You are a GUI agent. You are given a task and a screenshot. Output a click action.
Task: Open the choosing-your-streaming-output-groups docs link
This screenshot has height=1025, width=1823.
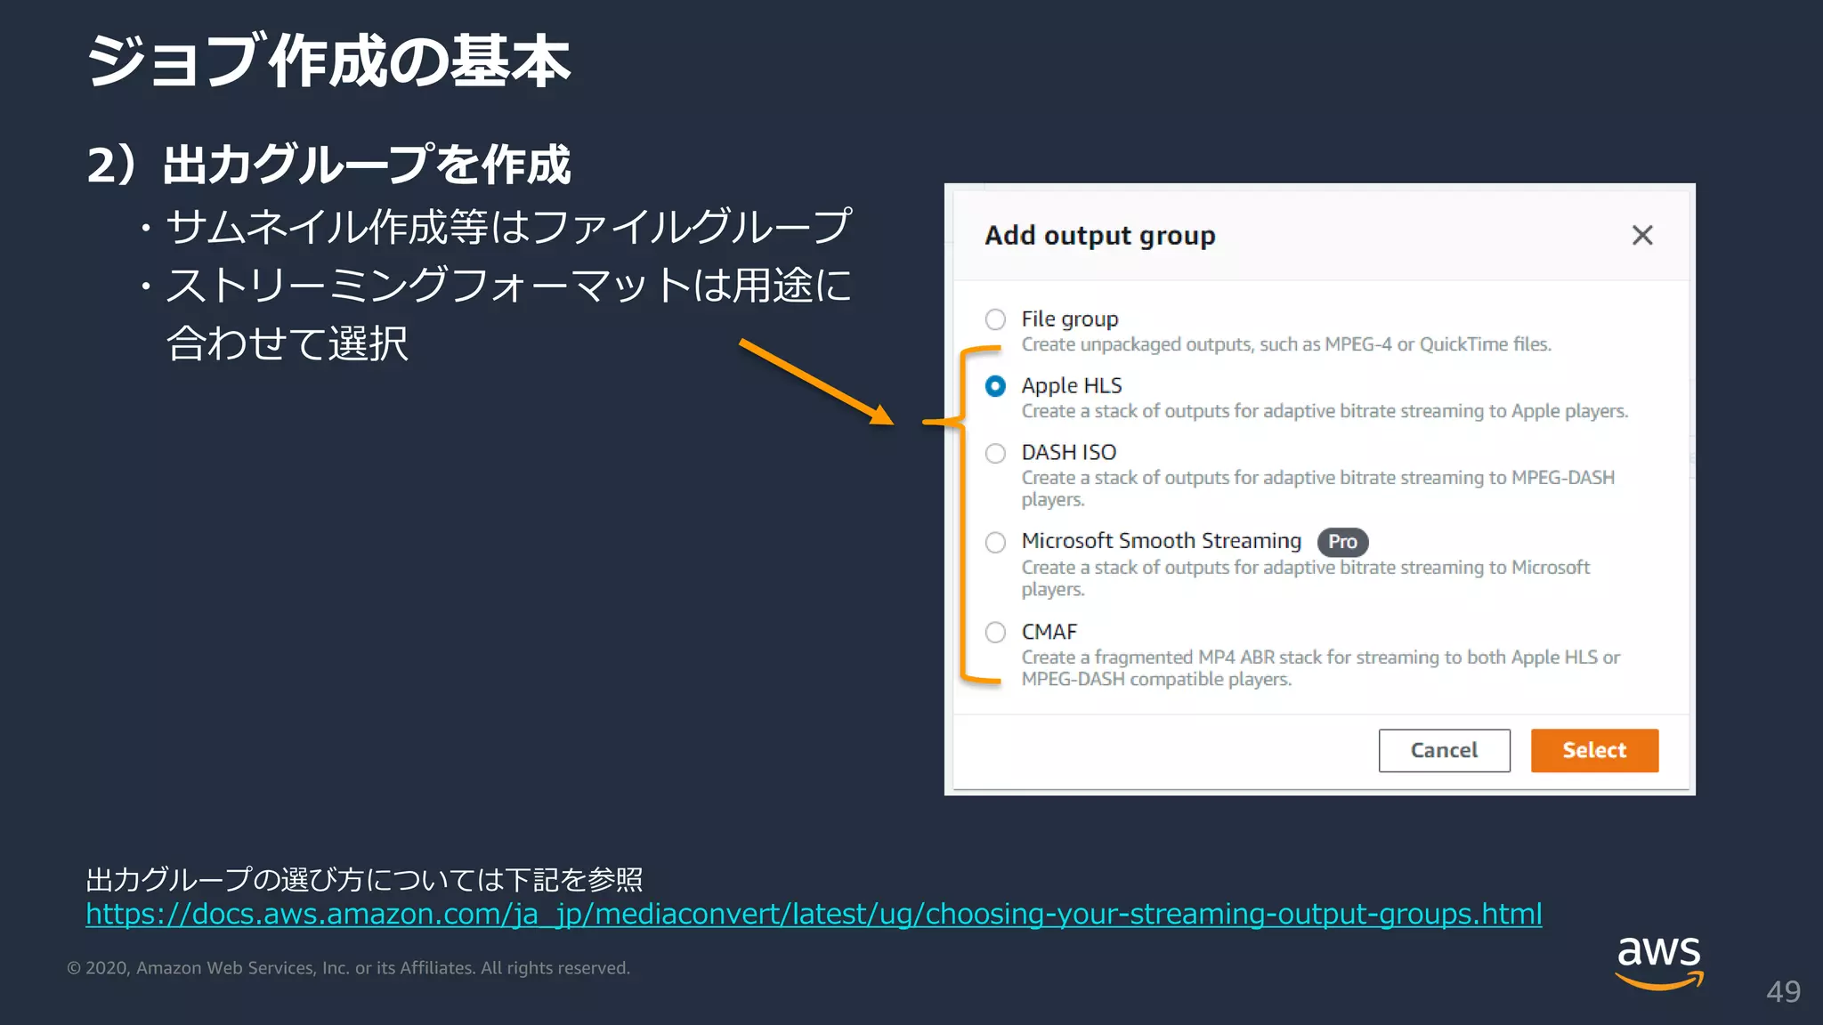click(x=814, y=914)
